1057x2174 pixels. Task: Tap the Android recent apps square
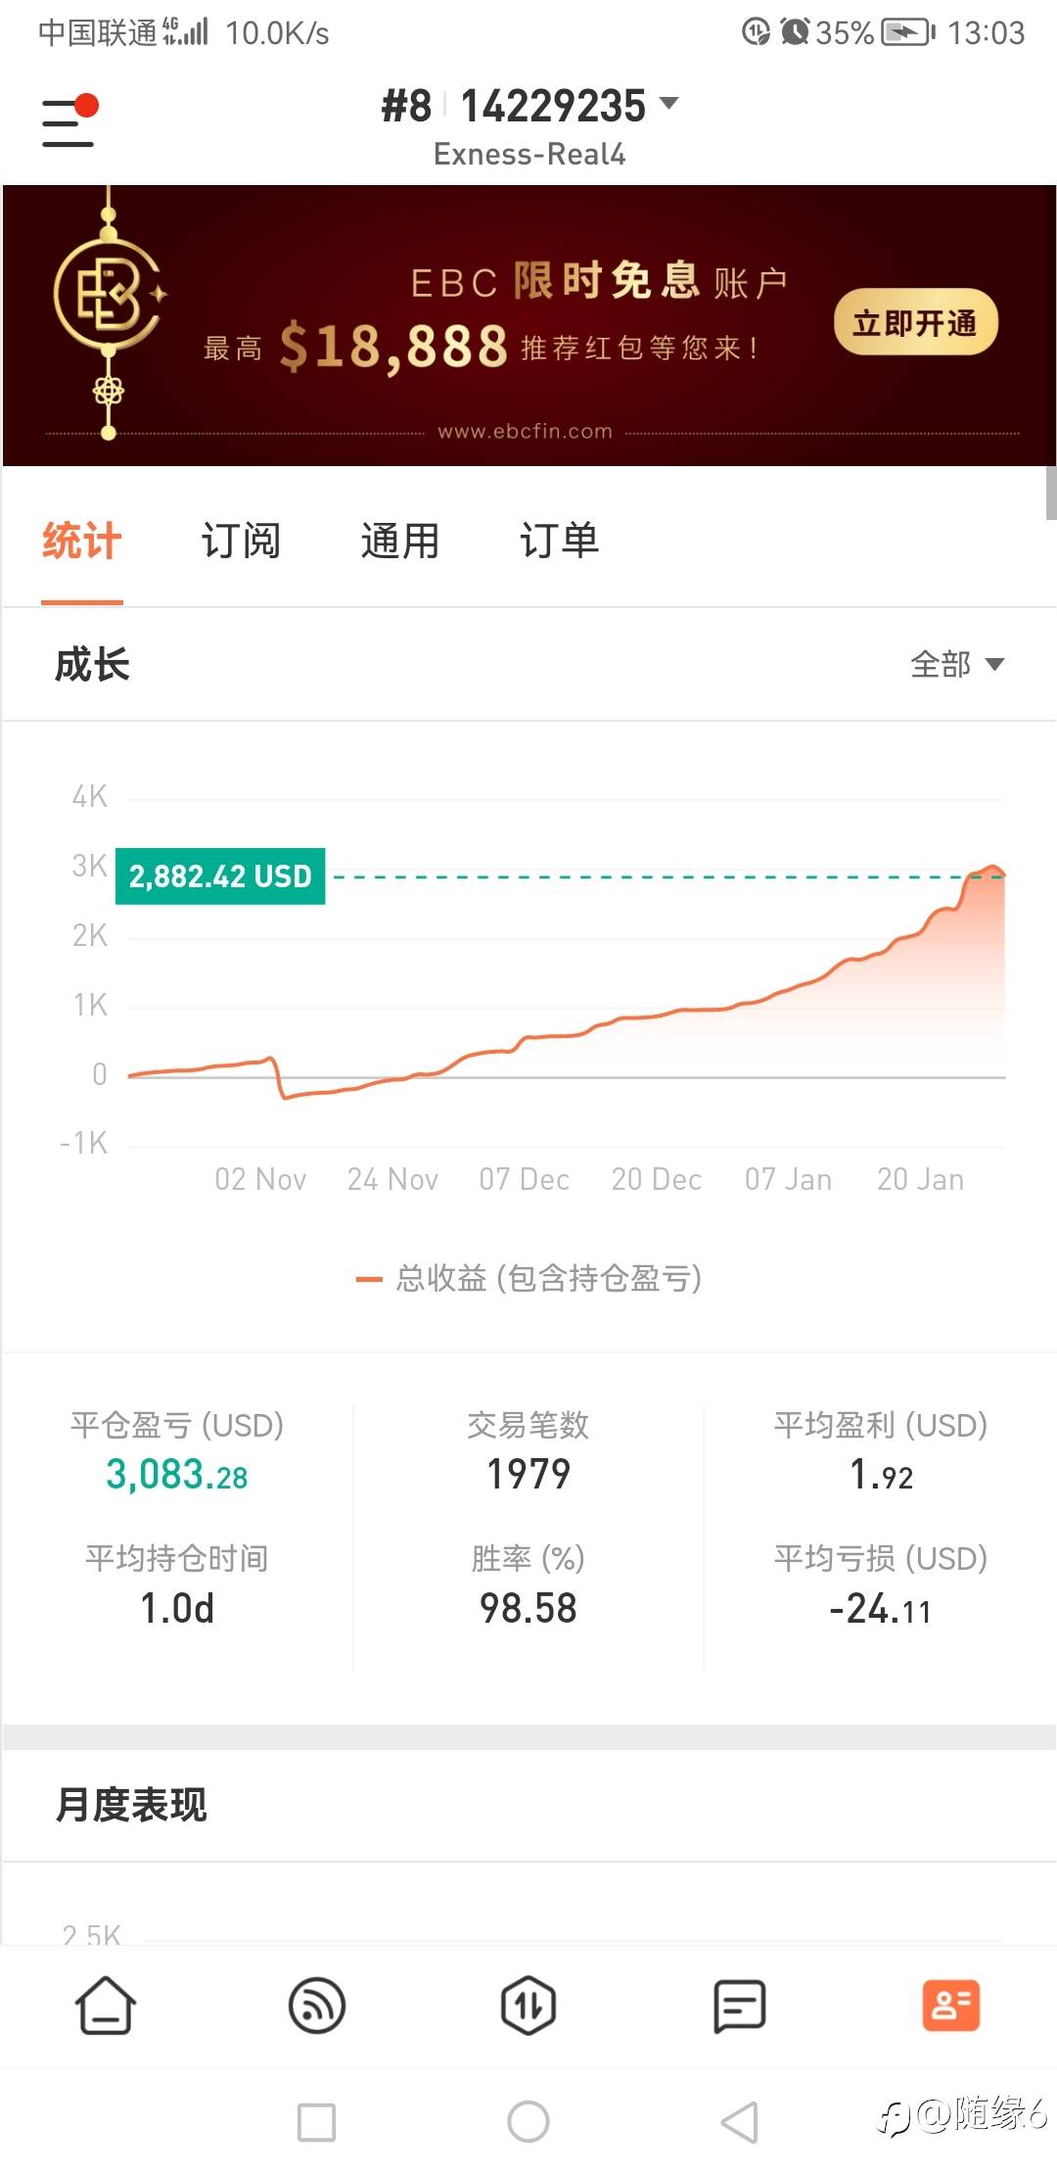click(x=316, y=2122)
